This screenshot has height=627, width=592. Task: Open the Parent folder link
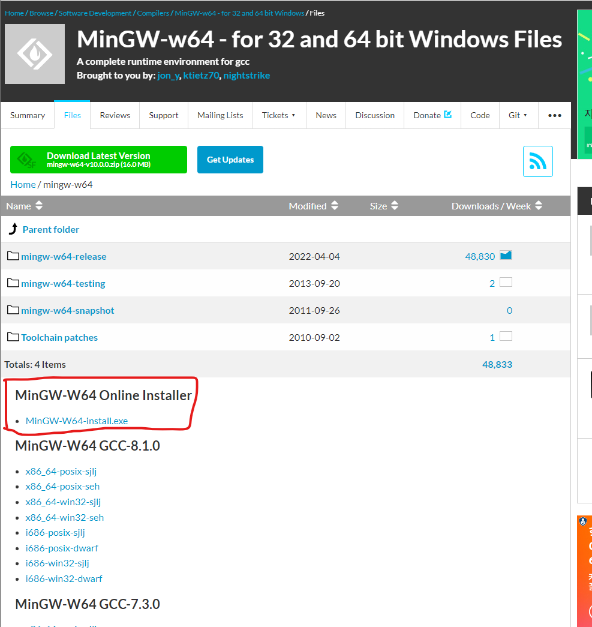(51, 230)
